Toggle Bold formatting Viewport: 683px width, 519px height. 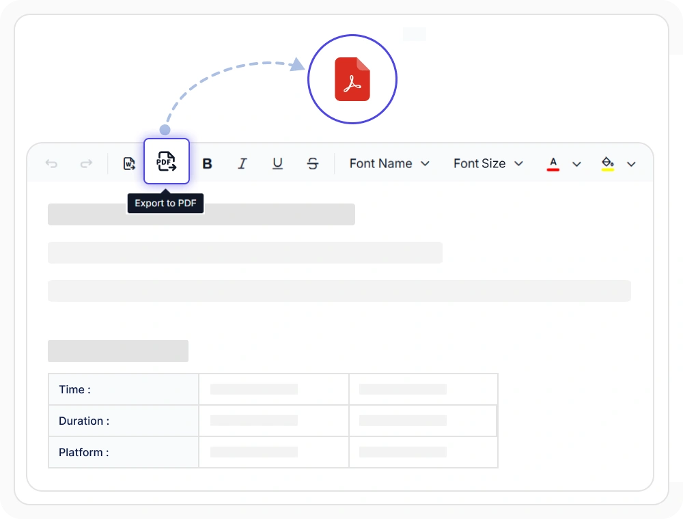click(208, 164)
